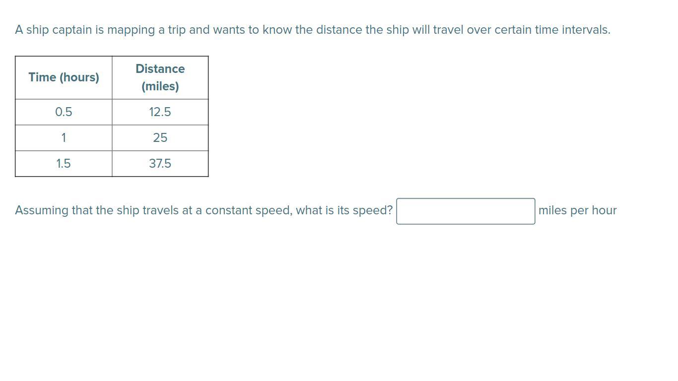Click the 12.5 miles table cell

(160, 112)
